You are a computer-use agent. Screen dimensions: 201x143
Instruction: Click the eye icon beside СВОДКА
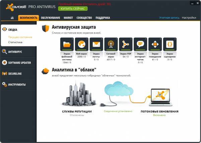[x=4, y=29]
